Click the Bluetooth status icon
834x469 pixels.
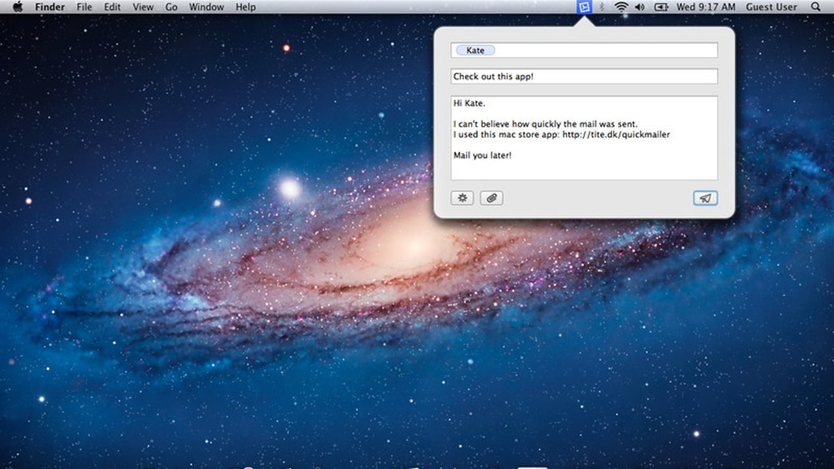[x=602, y=7]
